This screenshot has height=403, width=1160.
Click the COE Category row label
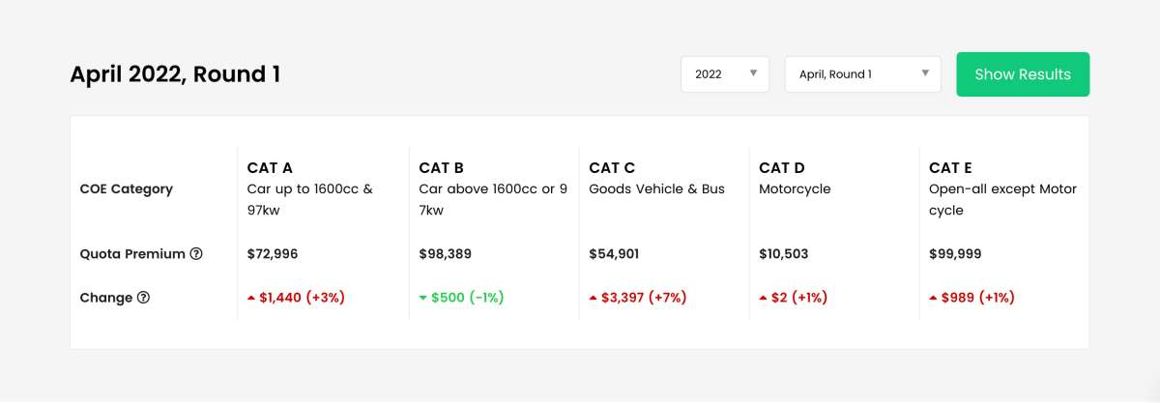(x=126, y=189)
